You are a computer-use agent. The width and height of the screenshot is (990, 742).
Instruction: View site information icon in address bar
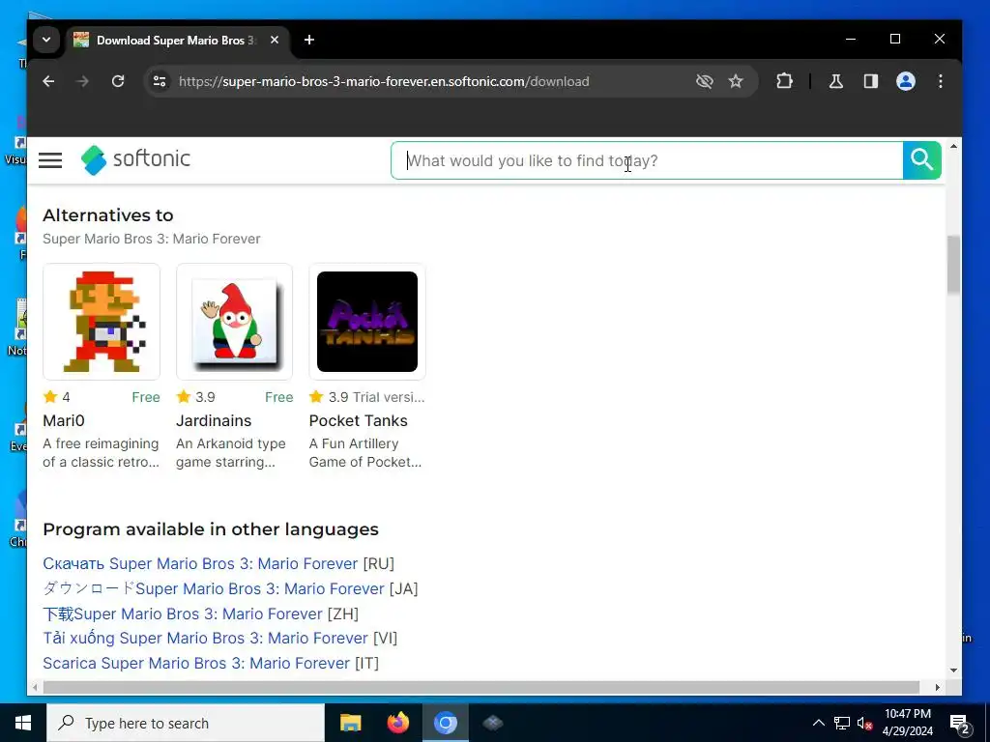point(160,81)
